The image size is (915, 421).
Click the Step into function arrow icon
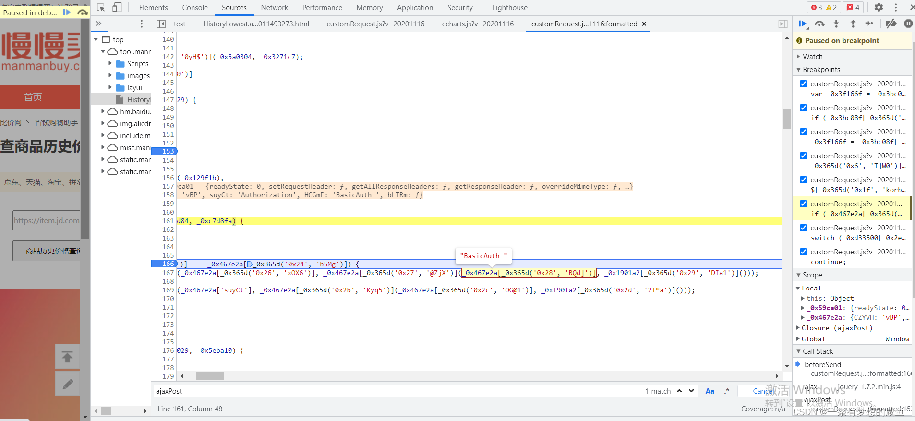click(x=836, y=24)
